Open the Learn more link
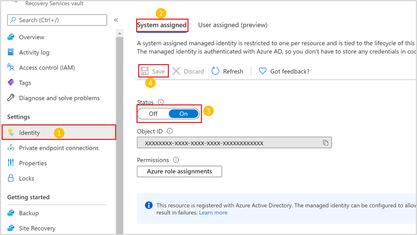Viewport: 417px width, 235px height. click(213, 213)
